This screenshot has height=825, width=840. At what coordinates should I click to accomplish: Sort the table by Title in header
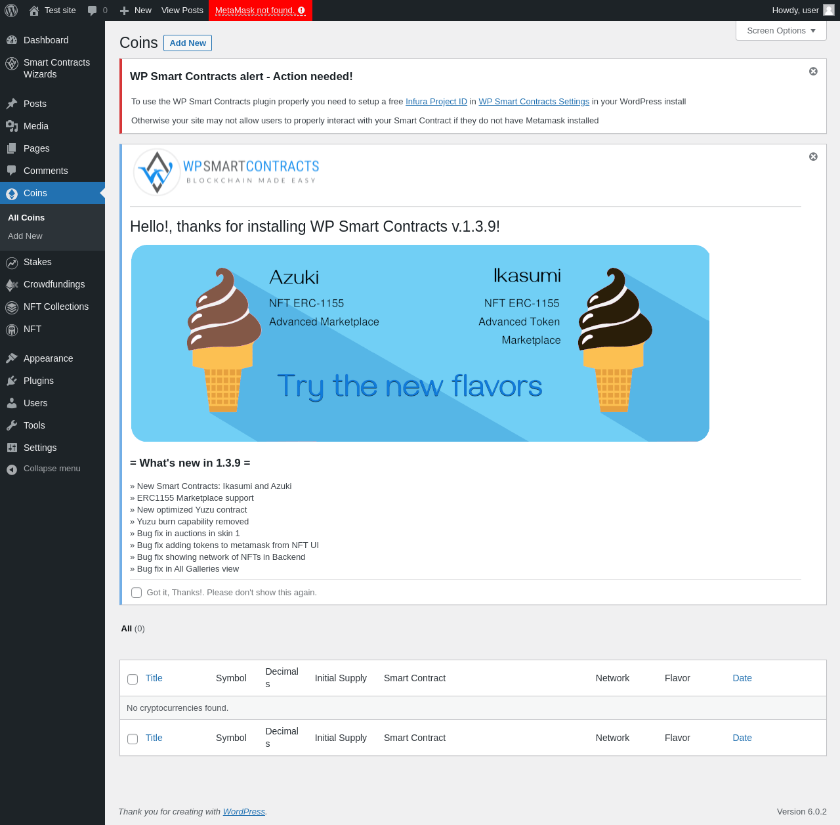[154, 678]
